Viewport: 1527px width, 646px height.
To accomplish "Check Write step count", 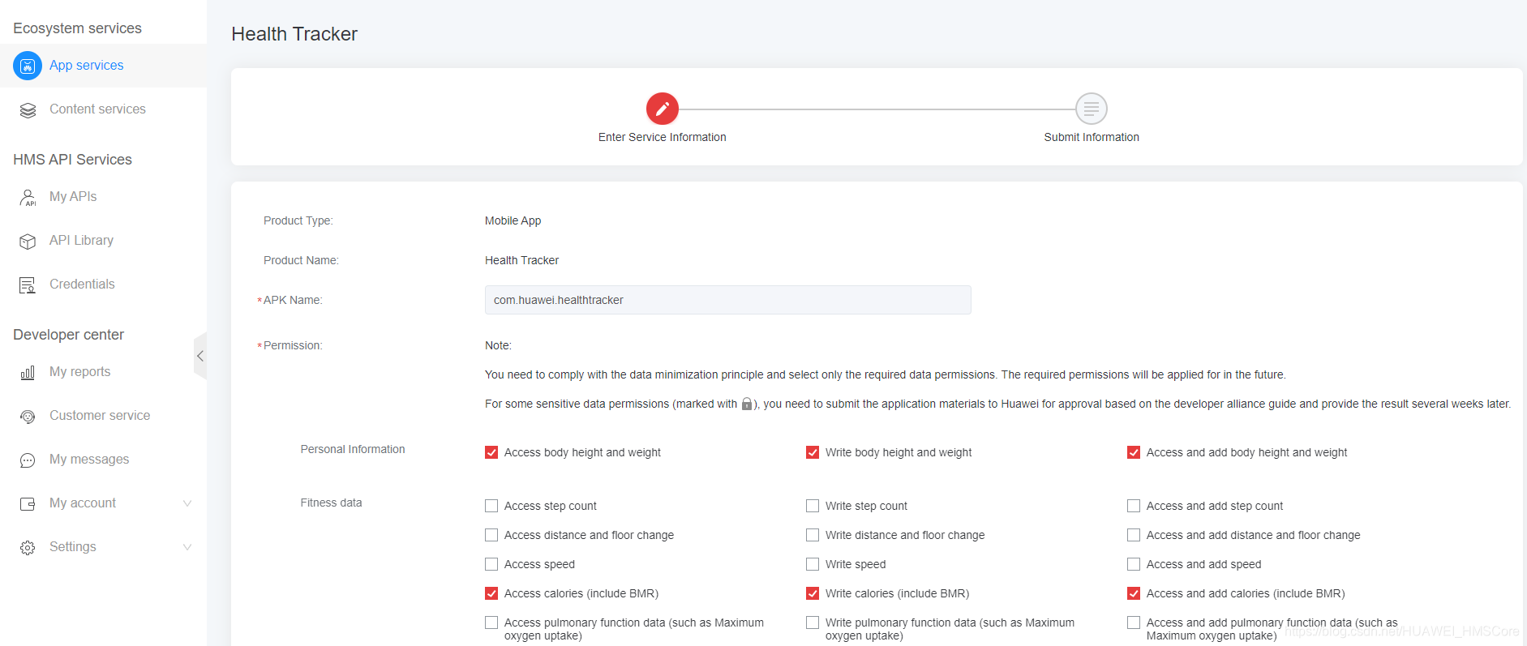I will [x=813, y=506].
